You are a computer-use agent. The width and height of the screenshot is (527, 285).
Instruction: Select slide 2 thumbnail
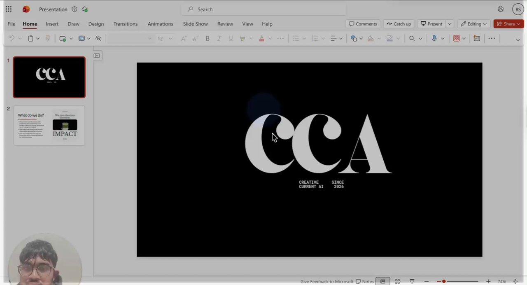(49, 126)
